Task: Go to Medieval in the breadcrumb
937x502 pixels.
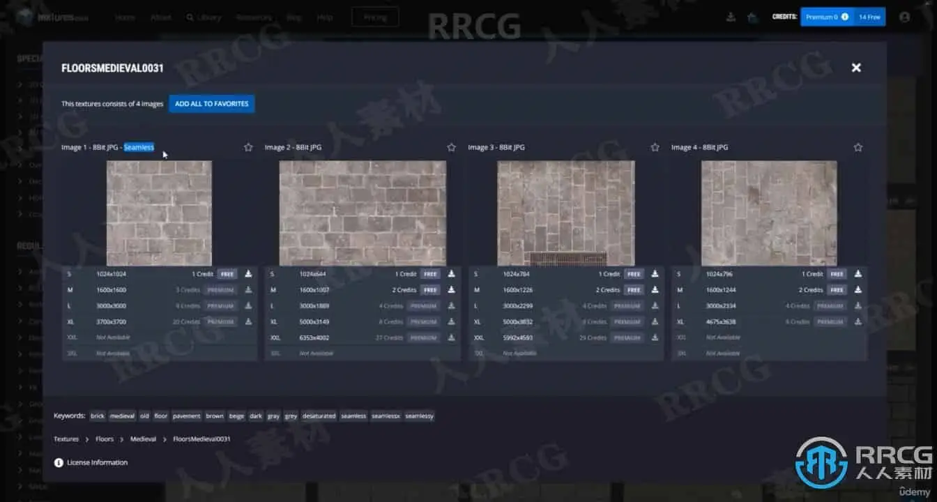Action: coord(143,439)
